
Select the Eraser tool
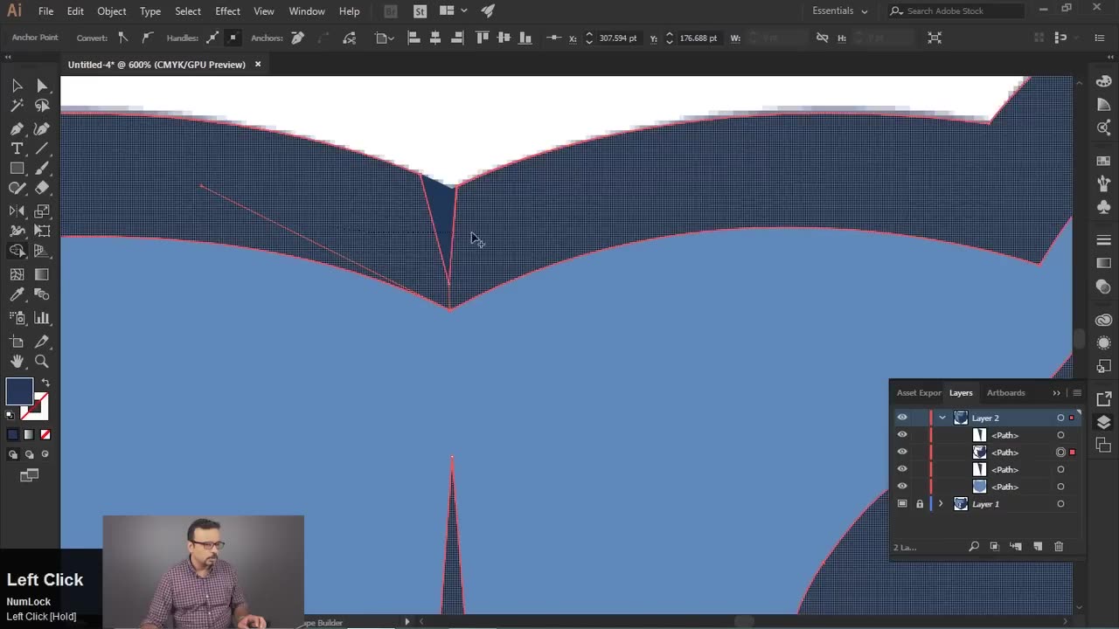pos(42,189)
